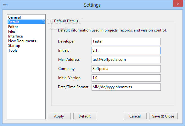Click the Mail Address label text
Viewport: 185px width, 126px height.
[69, 60]
